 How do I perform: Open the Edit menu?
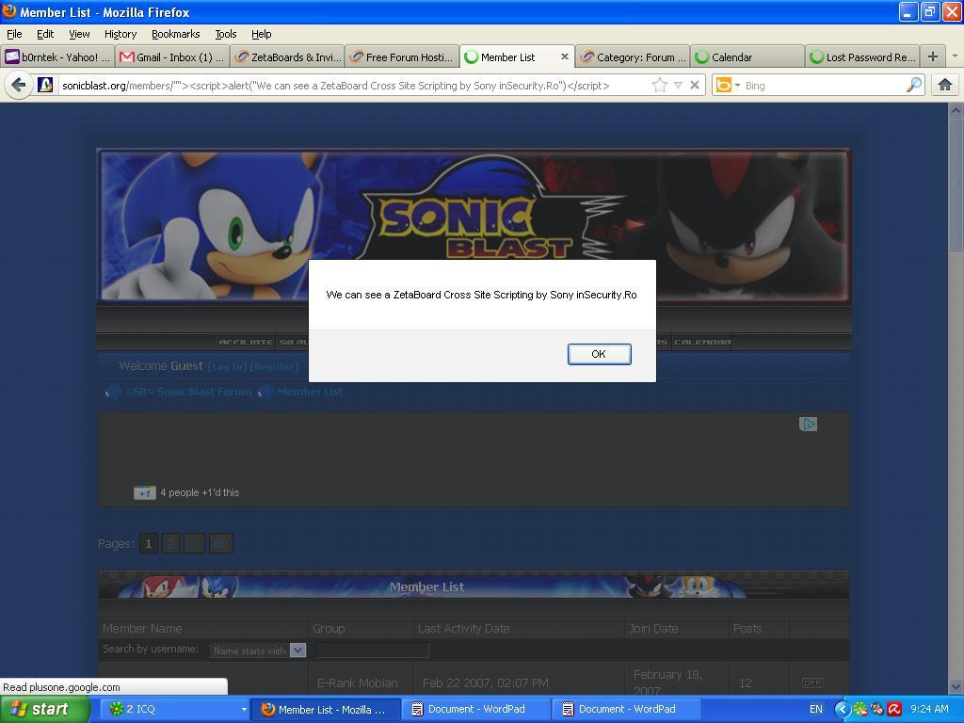coord(45,34)
